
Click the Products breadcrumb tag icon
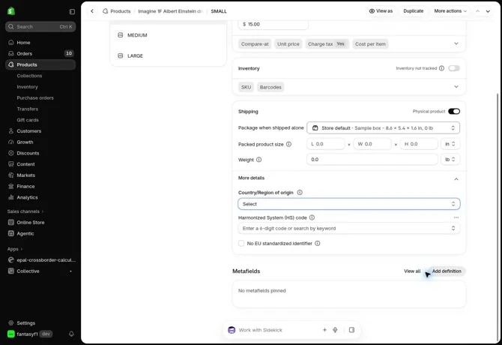106,11
